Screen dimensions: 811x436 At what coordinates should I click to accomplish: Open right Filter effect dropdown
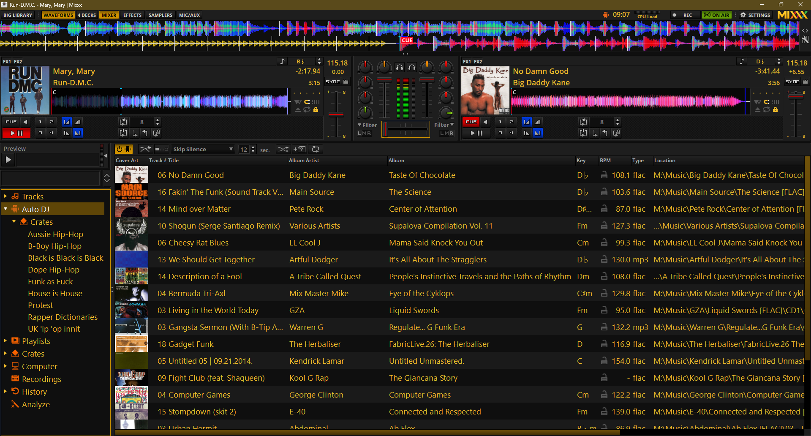(444, 125)
